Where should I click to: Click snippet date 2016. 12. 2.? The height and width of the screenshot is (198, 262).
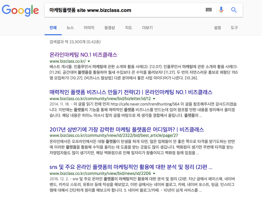click(x=59, y=179)
